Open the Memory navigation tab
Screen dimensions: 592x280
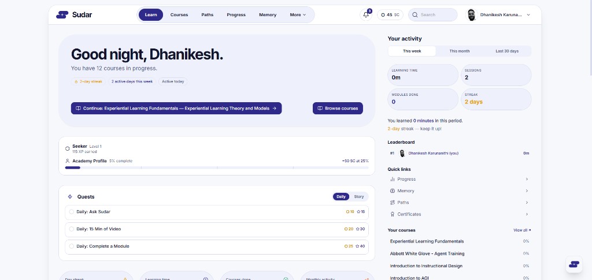[x=268, y=14]
